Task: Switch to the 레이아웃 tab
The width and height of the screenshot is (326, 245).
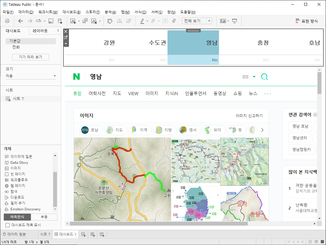Action: click(40, 31)
